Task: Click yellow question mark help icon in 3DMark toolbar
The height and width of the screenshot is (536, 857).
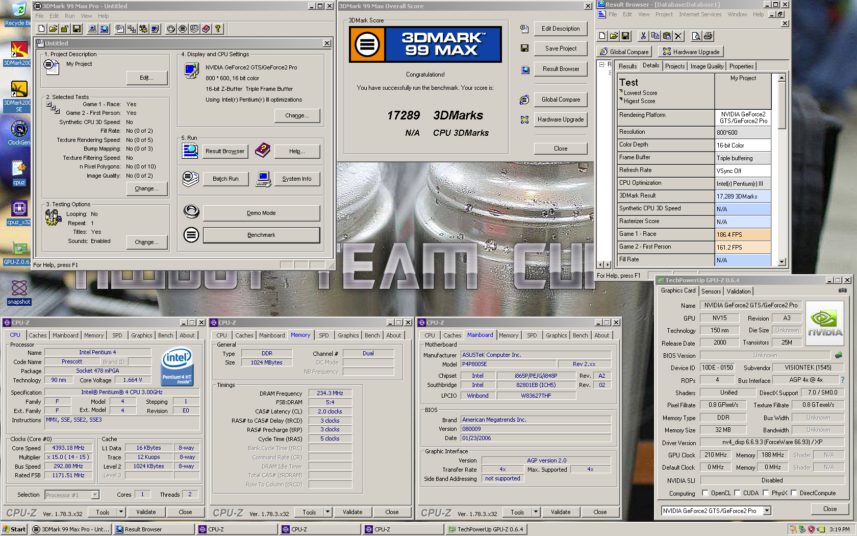Action: pyautogui.click(x=218, y=29)
